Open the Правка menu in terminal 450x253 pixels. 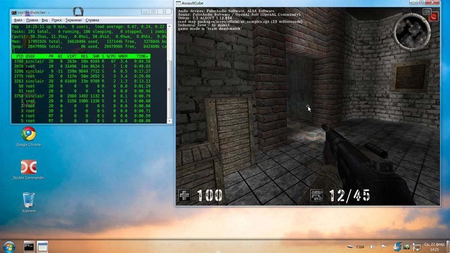tap(32, 20)
